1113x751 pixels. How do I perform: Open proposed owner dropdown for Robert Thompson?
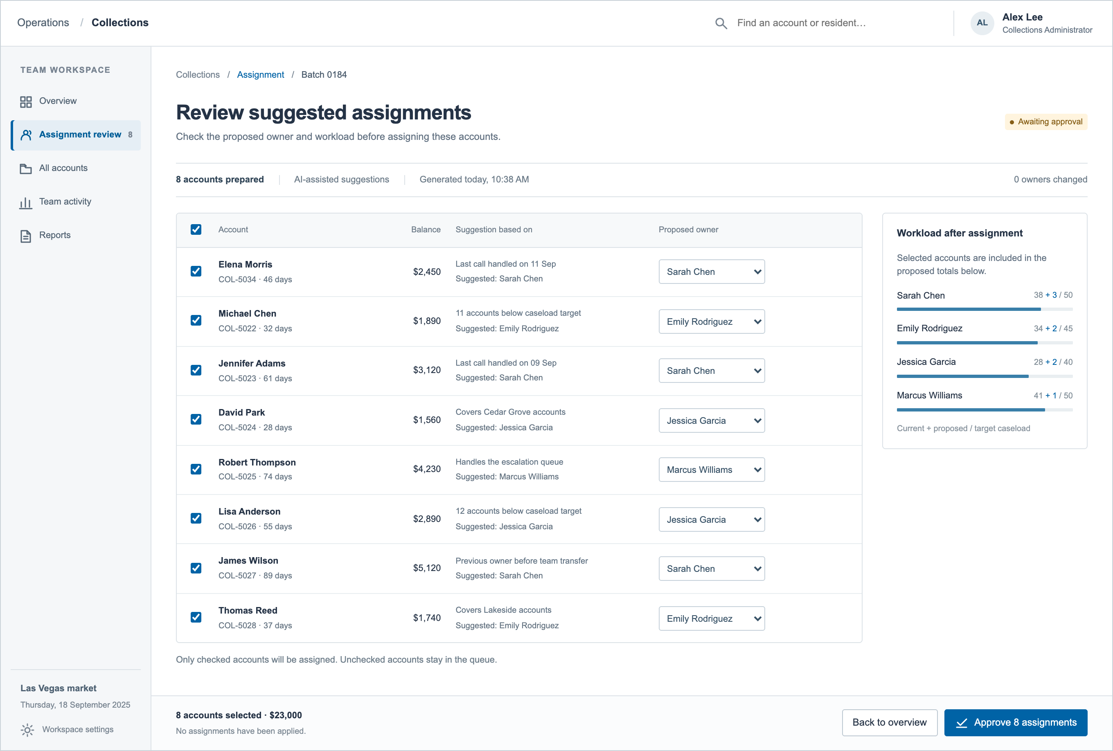711,470
